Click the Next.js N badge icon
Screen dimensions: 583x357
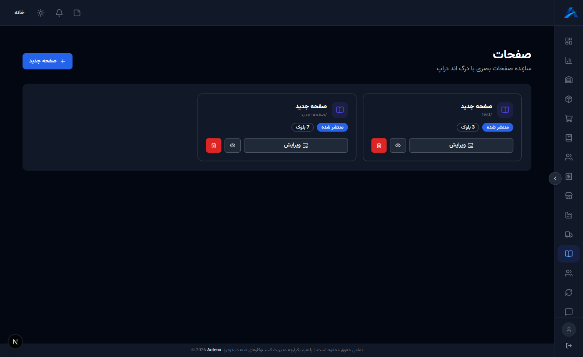pyautogui.click(x=15, y=342)
